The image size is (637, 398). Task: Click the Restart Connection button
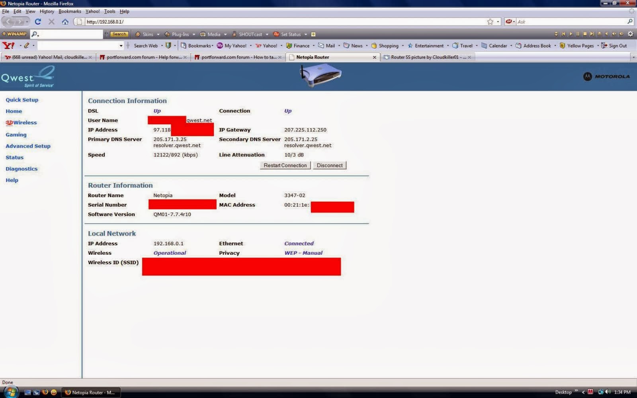tap(285, 166)
